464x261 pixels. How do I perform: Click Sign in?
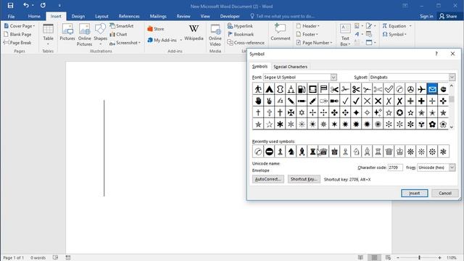(x=426, y=16)
